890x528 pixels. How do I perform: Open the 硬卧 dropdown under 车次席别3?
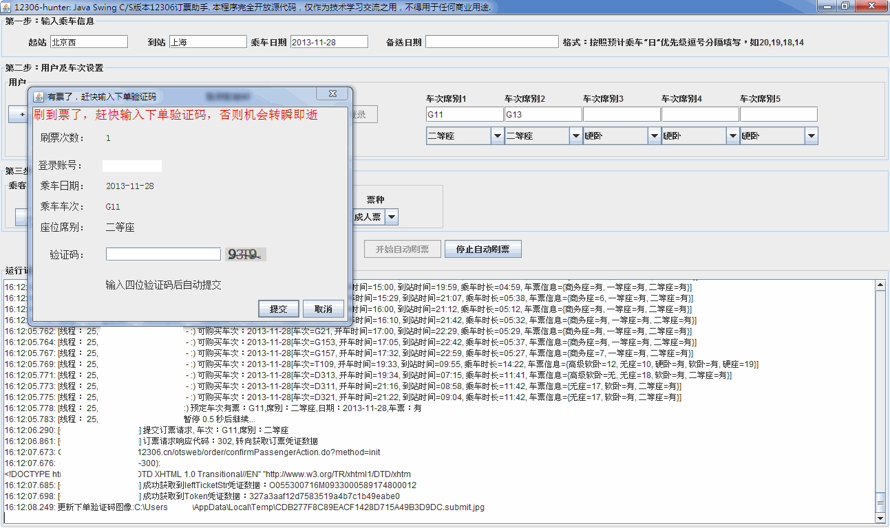click(x=622, y=136)
